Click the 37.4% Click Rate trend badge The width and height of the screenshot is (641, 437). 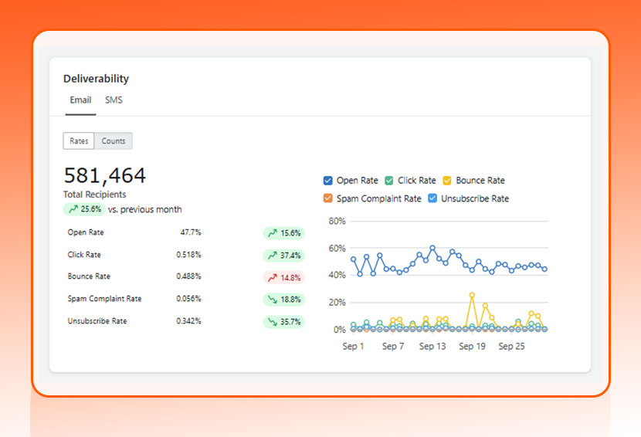point(283,256)
